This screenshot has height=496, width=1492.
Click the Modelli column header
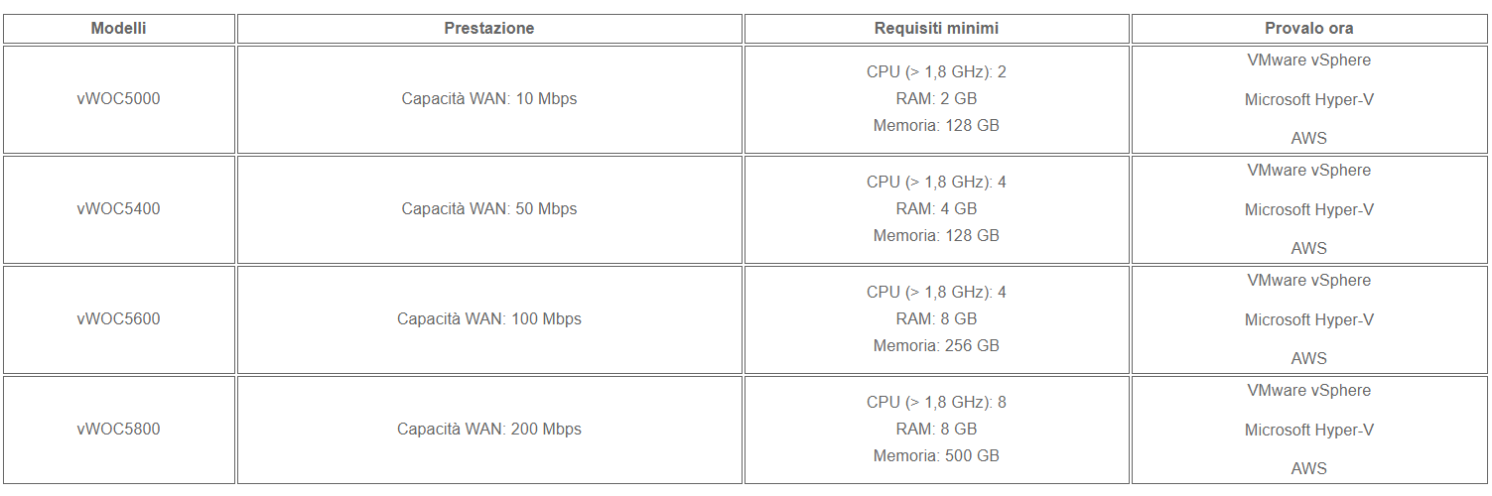tap(118, 29)
